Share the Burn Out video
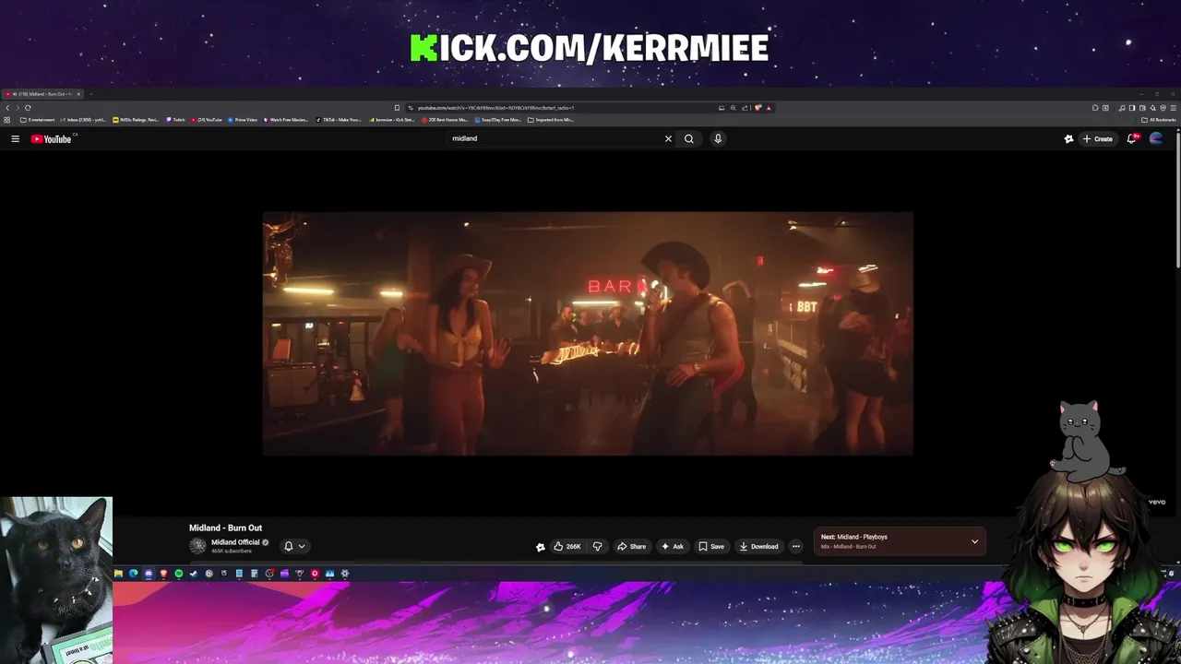The image size is (1181, 664). point(631,546)
